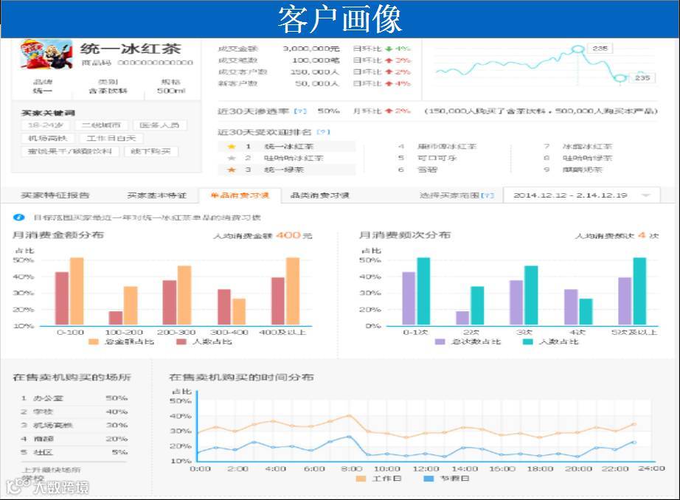Click 办公室 50% row in location list
This screenshot has width=680, height=500.
74,398
